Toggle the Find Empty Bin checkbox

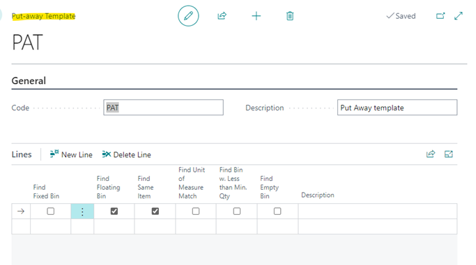coord(277,211)
